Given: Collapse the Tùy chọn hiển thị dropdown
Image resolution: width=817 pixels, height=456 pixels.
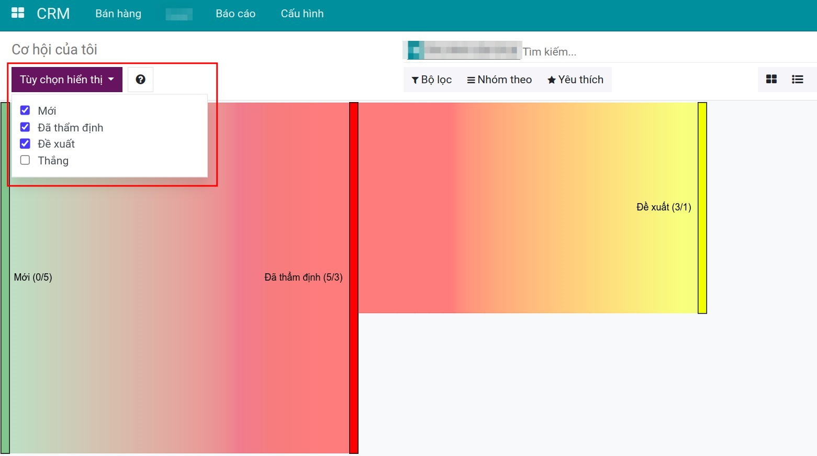Looking at the screenshot, I should click(x=67, y=80).
